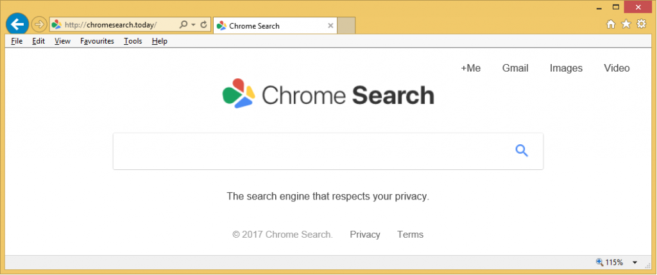Open the Tools gear icon

641,24
